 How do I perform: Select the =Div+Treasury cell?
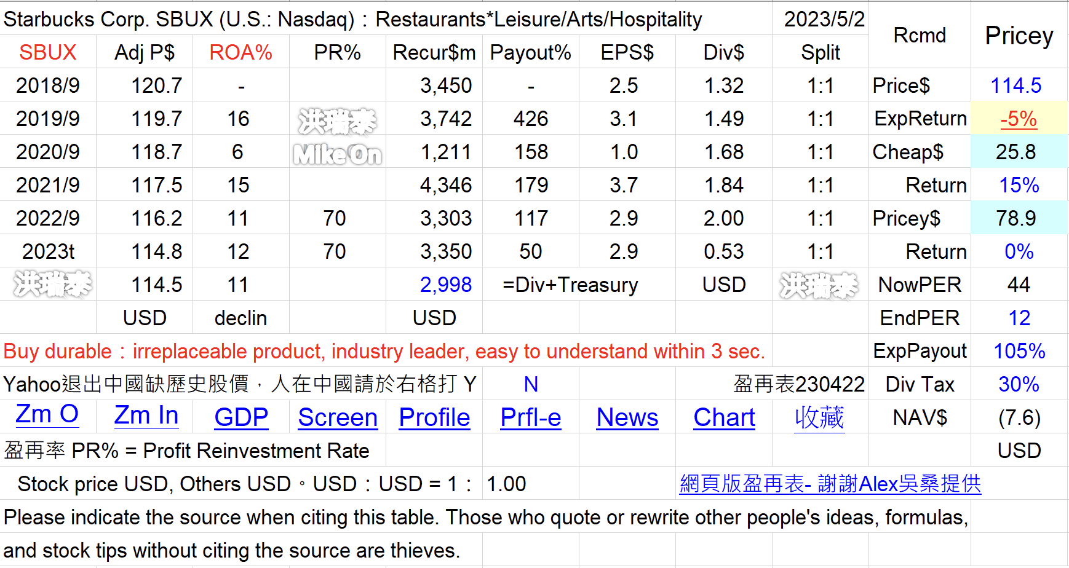coord(570,285)
